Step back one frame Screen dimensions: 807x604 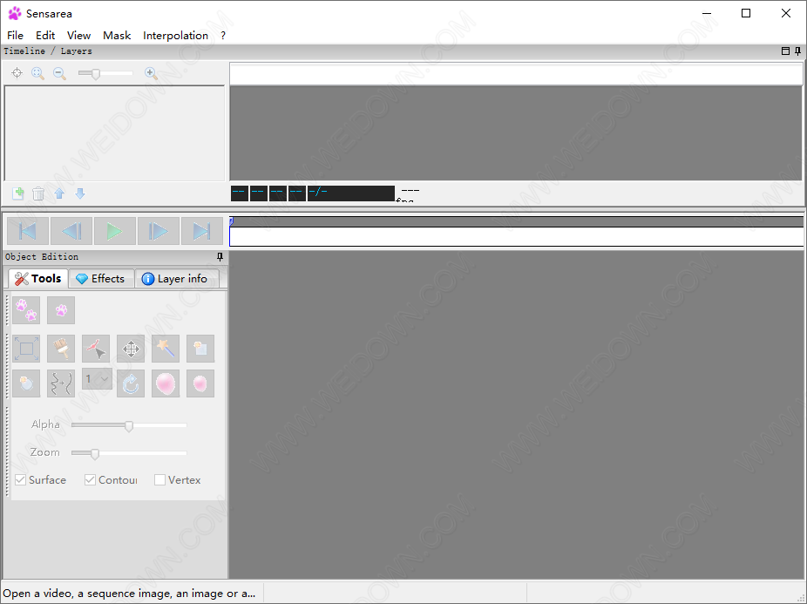pyautogui.click(x=71, y=231)
